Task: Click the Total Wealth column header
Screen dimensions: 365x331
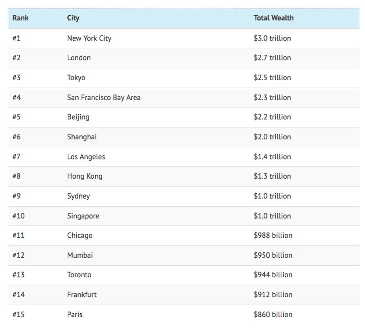Action: click(273, 18)
